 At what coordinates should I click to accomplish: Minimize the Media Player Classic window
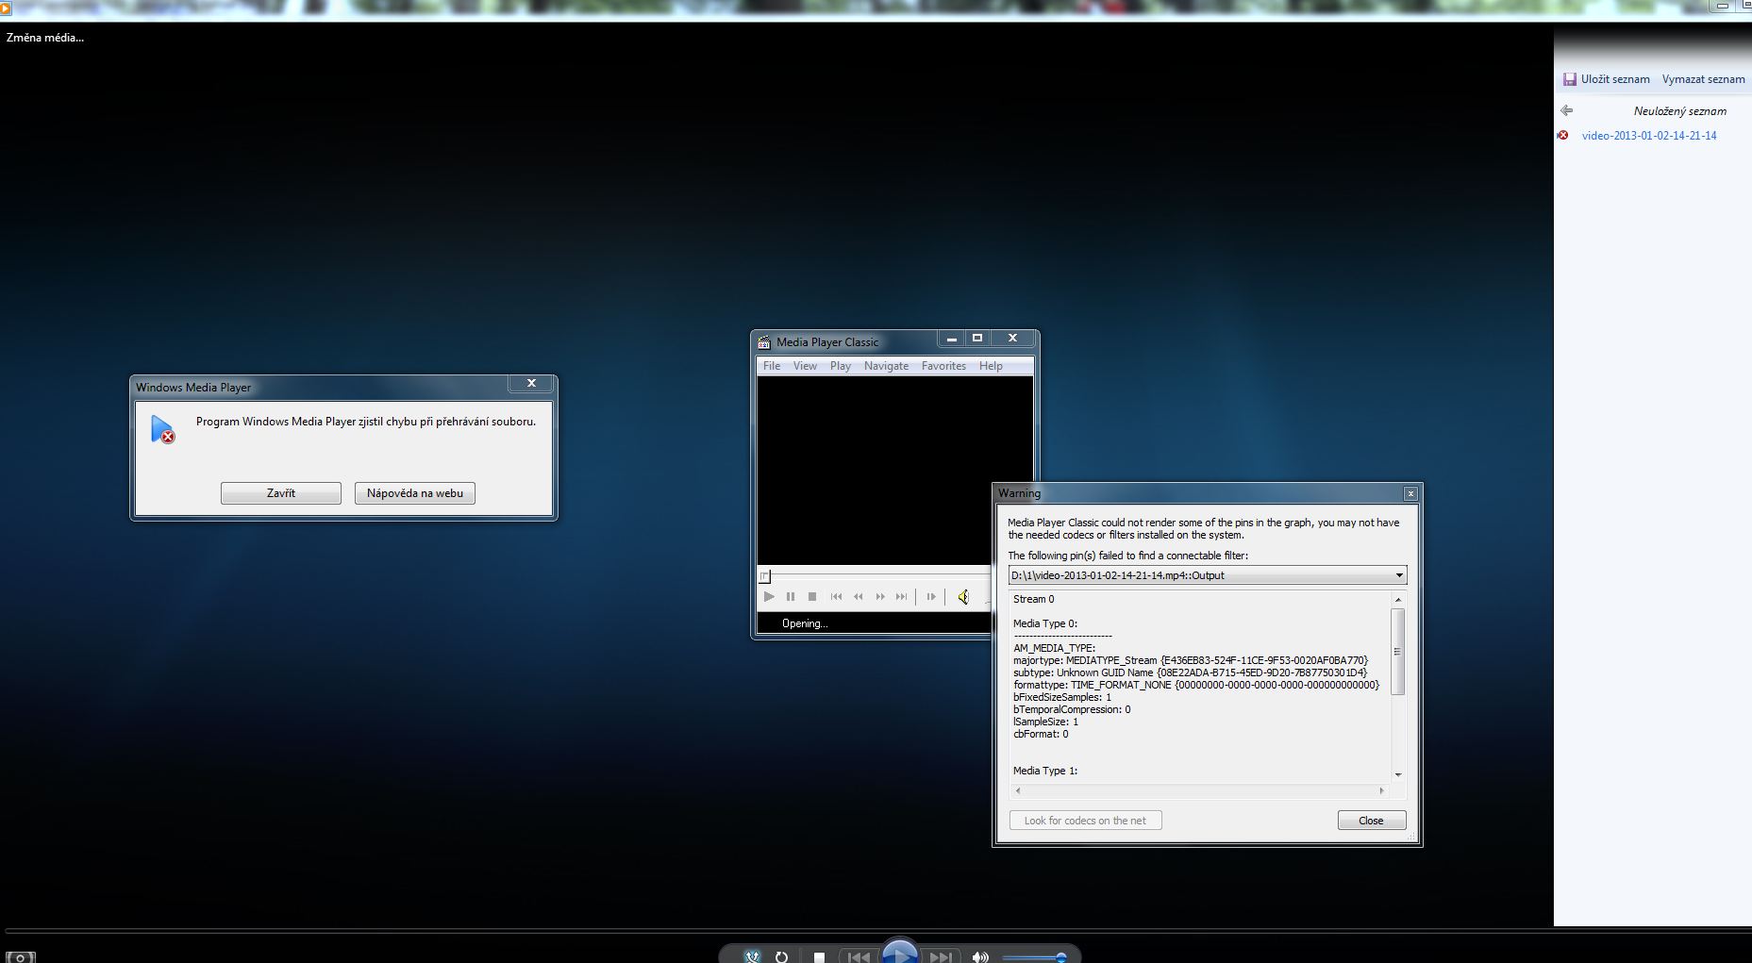pos(951,339)
